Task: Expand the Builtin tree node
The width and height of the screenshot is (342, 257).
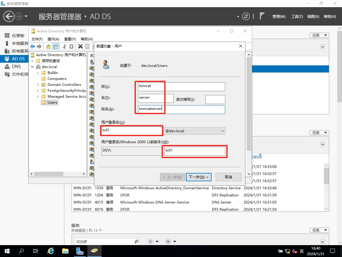Action: [38, 73]
